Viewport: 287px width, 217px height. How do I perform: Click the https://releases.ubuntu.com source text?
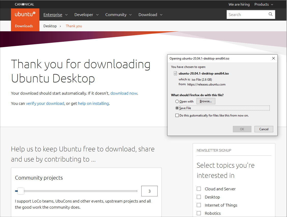click(206, 84)
